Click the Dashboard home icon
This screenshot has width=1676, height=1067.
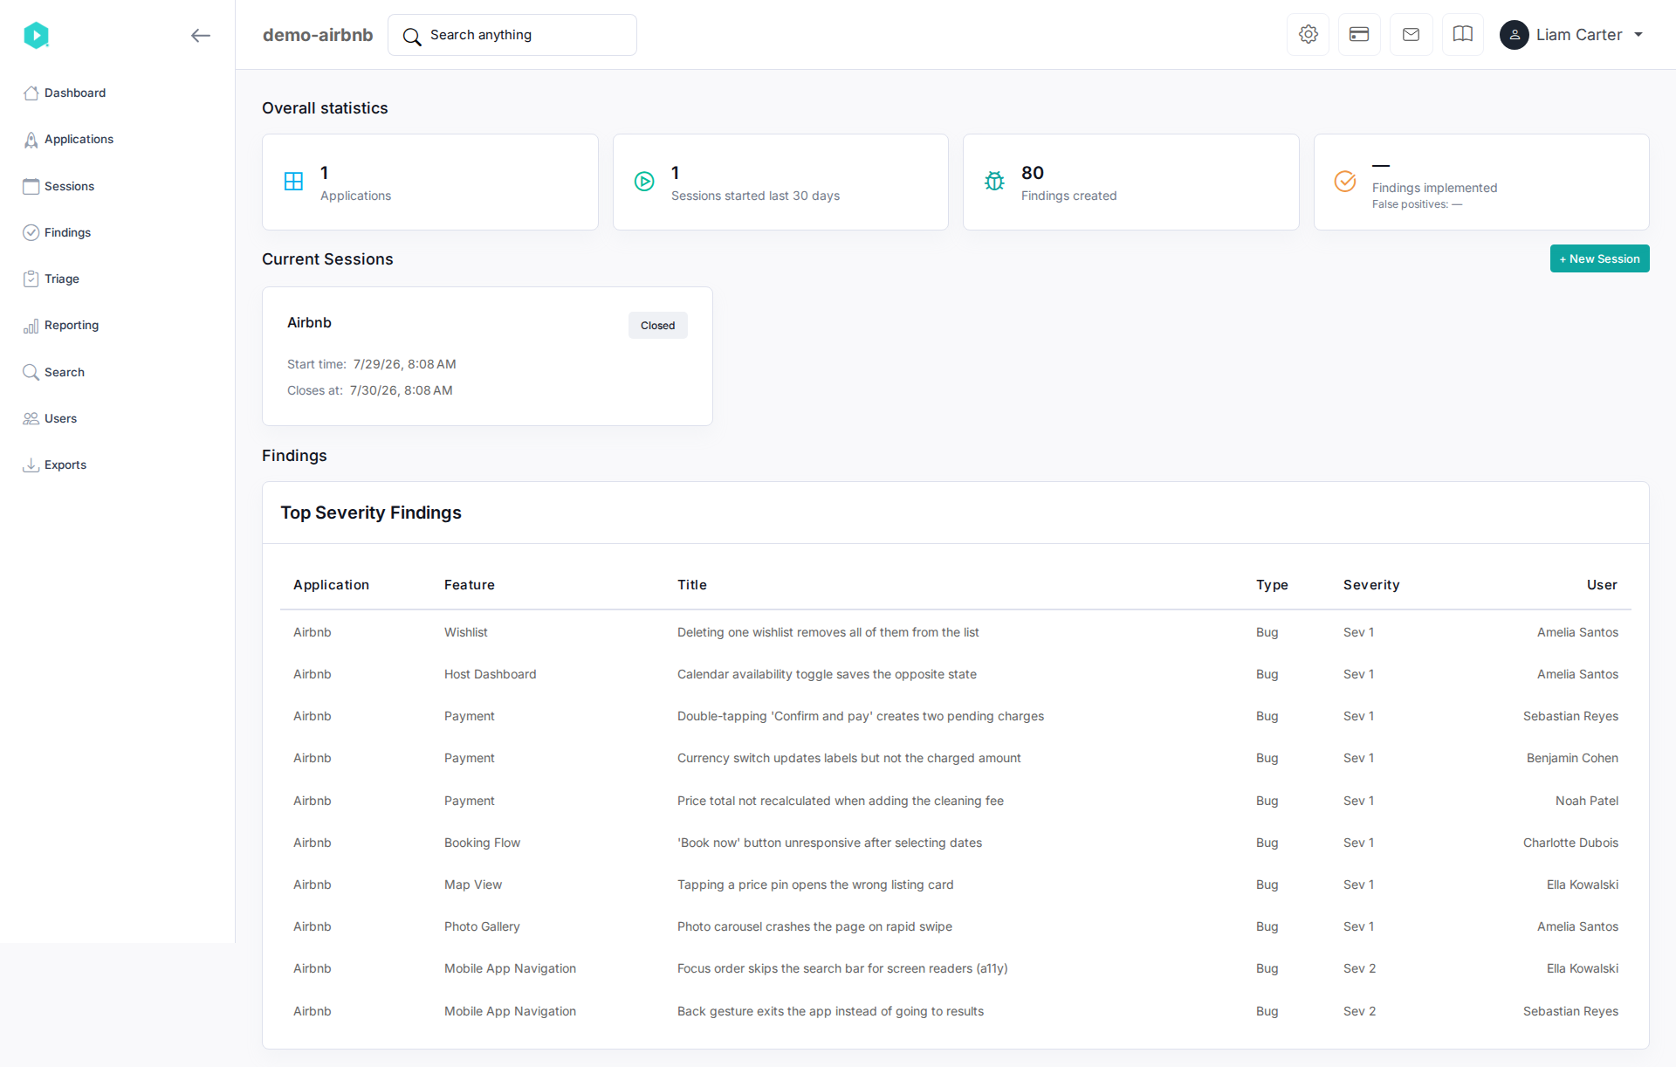[x=31, y=93]
